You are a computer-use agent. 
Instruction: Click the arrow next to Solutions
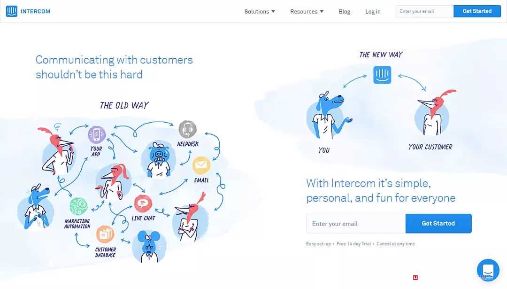pos(273,11)
